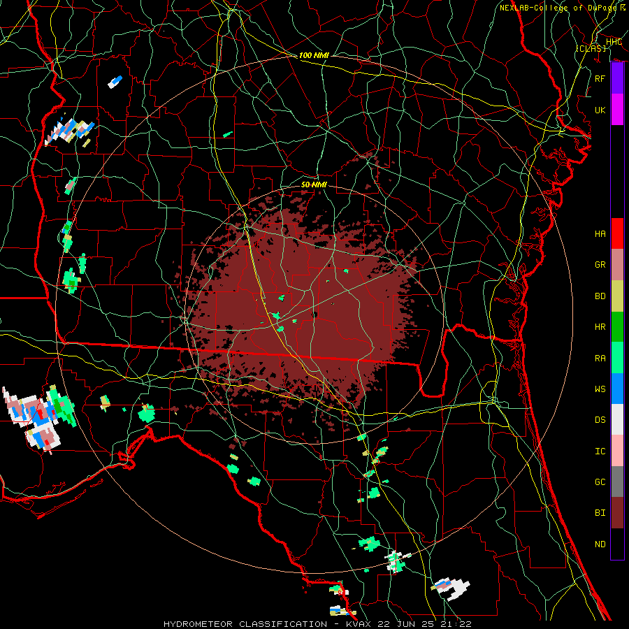Click the blue WS legend swatch
The image size is (629, 629).
tap(617, 389)
